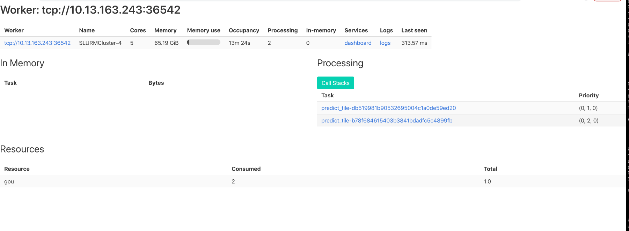
Task: Click the priority (0, 1, 0) cell
Action: pos(588,108)
